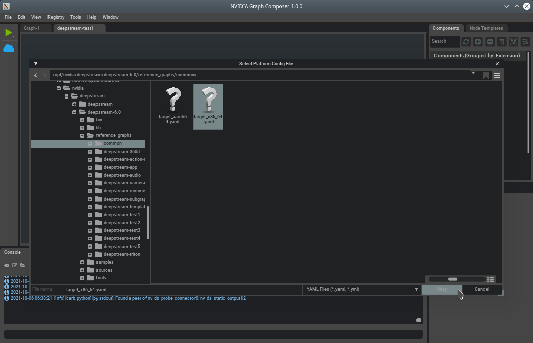
Task: Click collapse-all minus icon in Components panel
Action: 490,42
